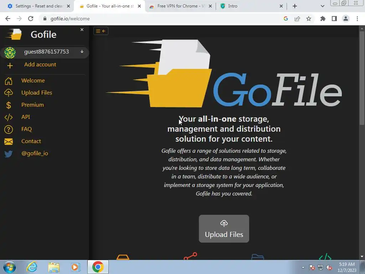Bookmark this page with star icon
The width and height of the screenshot is (365, 274).
coord(309,19)
